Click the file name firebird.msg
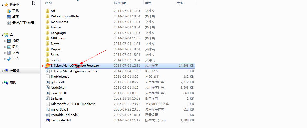 (60, 77)
